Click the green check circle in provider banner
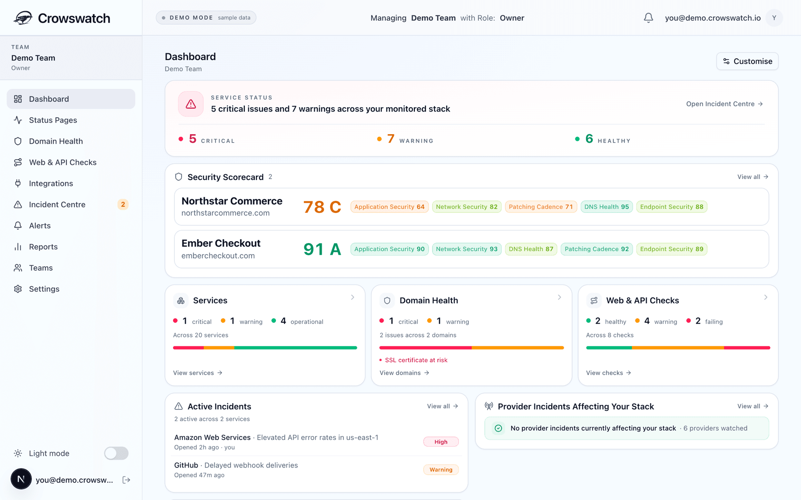This screenshot has width=801, height=500. [498, 428]
